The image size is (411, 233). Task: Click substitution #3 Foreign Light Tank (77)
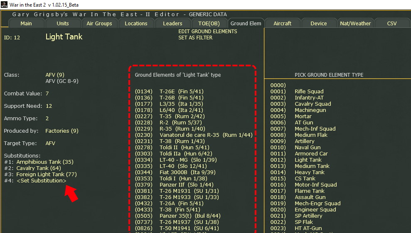point(47,175)
